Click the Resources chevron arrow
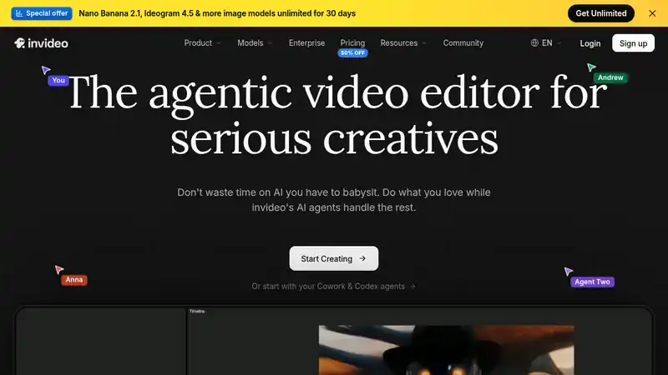Viewport: 668px width, 375px height. (424, 43)
